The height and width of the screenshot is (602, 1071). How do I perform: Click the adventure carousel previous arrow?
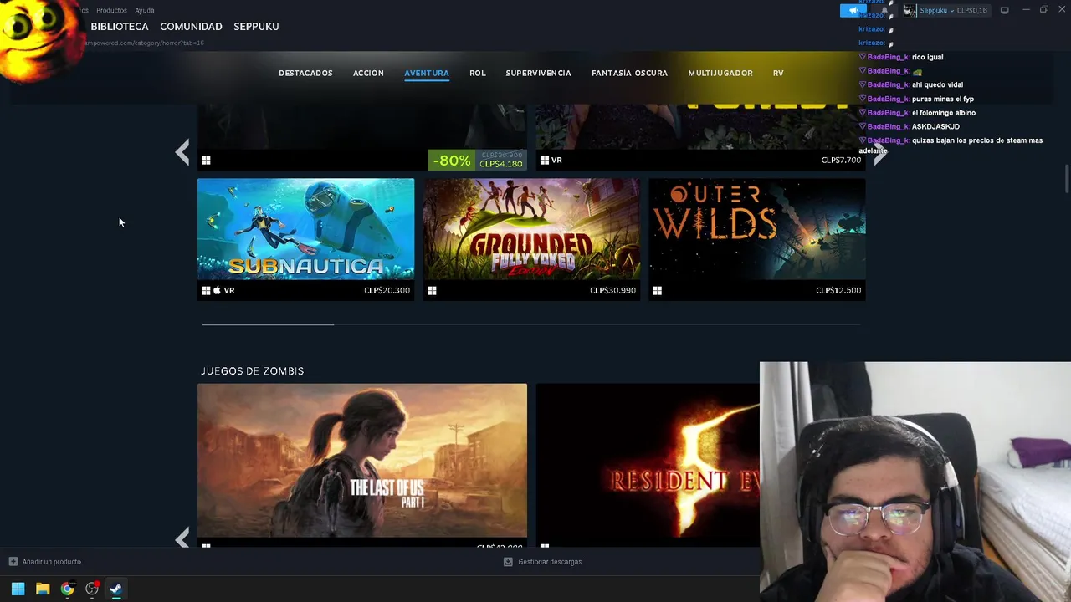tap(182, 152)
